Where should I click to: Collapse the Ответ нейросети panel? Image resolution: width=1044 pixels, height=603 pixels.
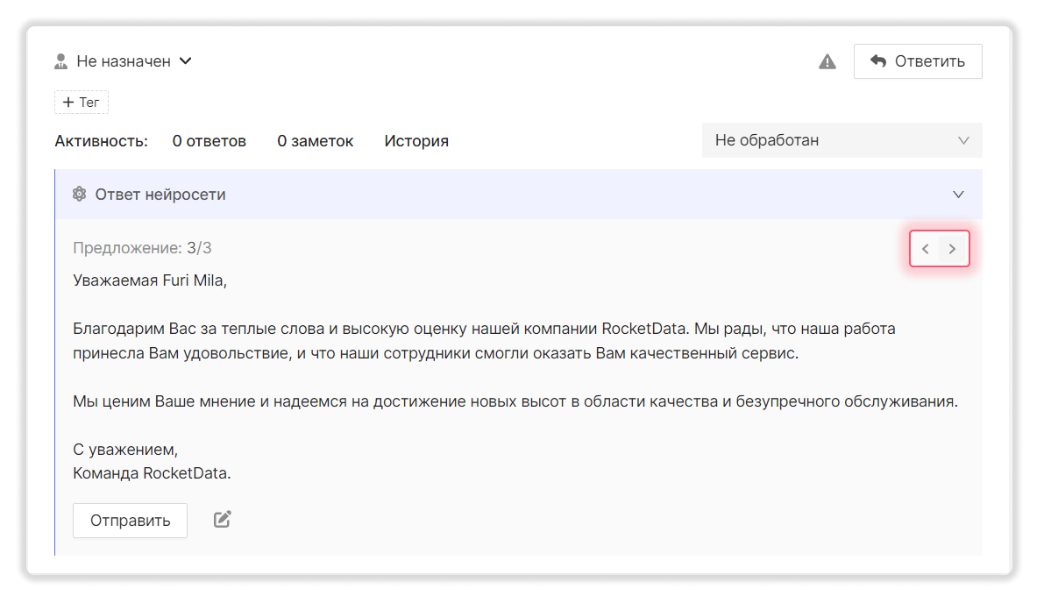coord(958,194)
